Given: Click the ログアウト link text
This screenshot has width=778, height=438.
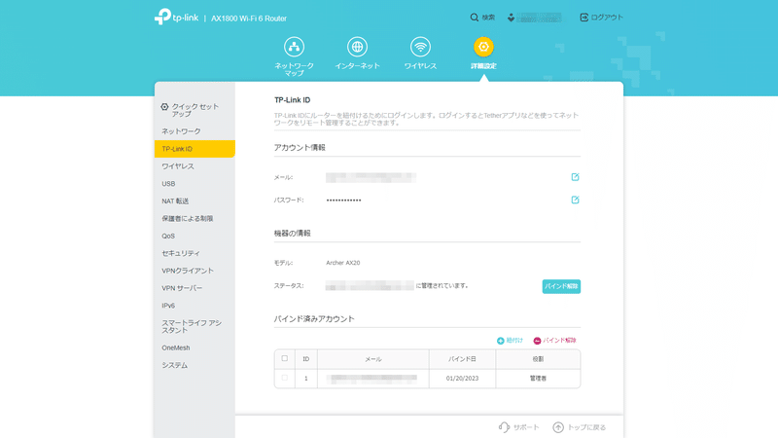Looking at the screenshot, I should (x=607, y=18).
